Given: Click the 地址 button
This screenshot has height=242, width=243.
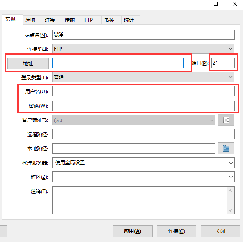Looking at the screenshot, I should pyautogui.click(x=28, y=63).
